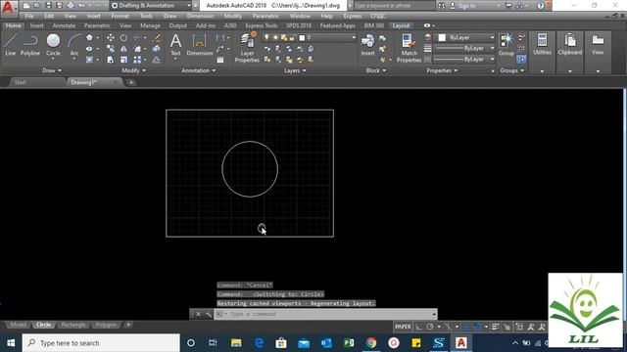Open the ByLayer linetype dropdown
Viewport: 627px width, 352px height.
[464, 59]
